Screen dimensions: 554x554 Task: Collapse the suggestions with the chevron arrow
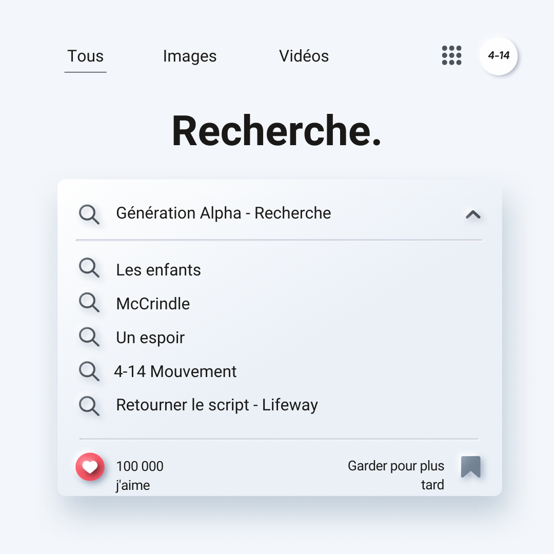click(472, 214)
